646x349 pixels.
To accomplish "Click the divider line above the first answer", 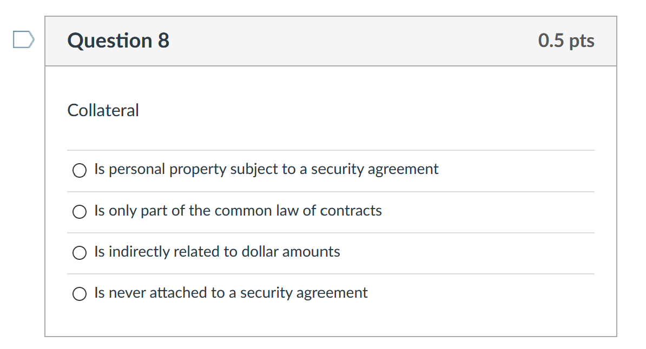I will point(331,150).
